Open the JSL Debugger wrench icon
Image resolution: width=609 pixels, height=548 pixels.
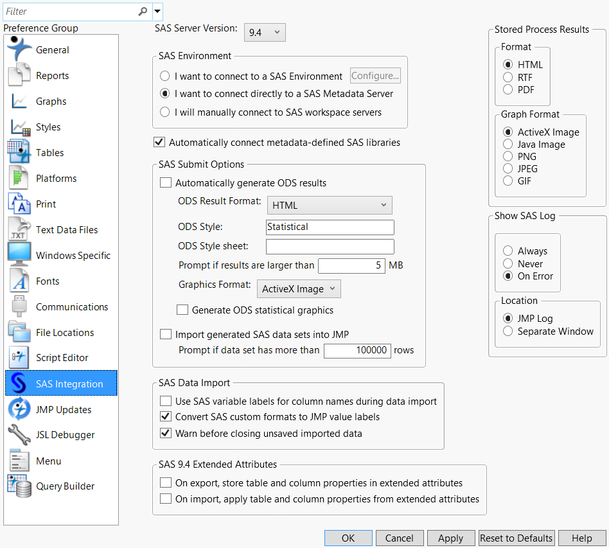[x=19, y=435]
